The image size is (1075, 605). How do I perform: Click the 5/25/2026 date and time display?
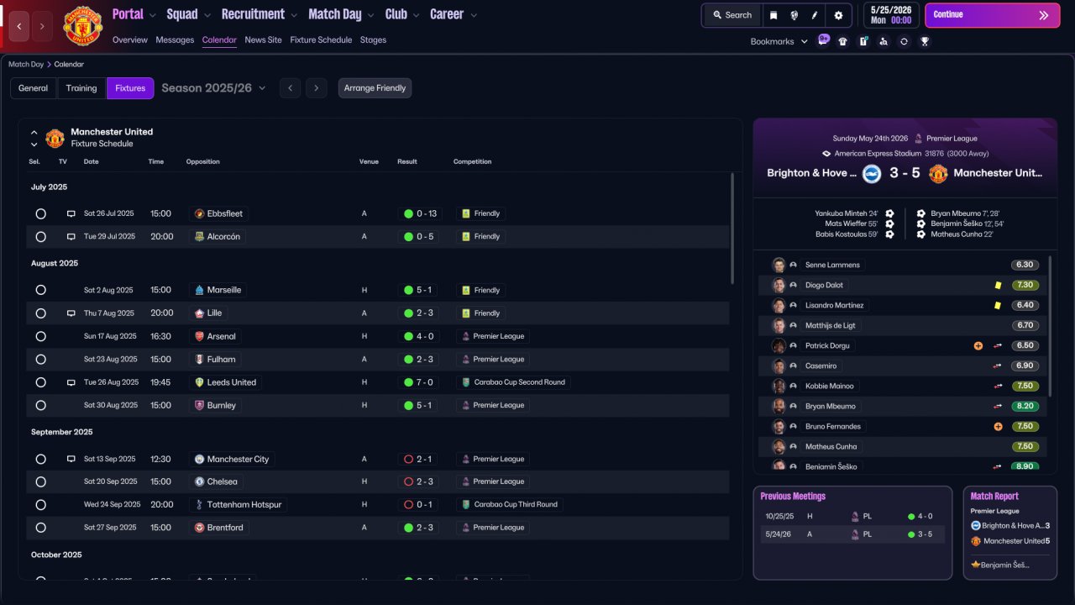click(890, 15)
